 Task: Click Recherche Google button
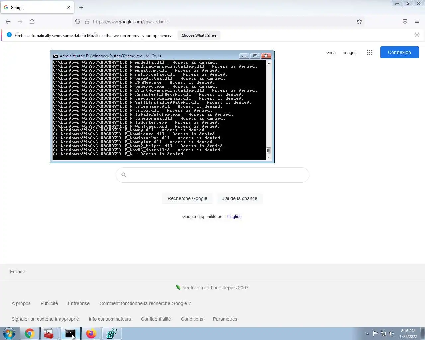[187, 198]
